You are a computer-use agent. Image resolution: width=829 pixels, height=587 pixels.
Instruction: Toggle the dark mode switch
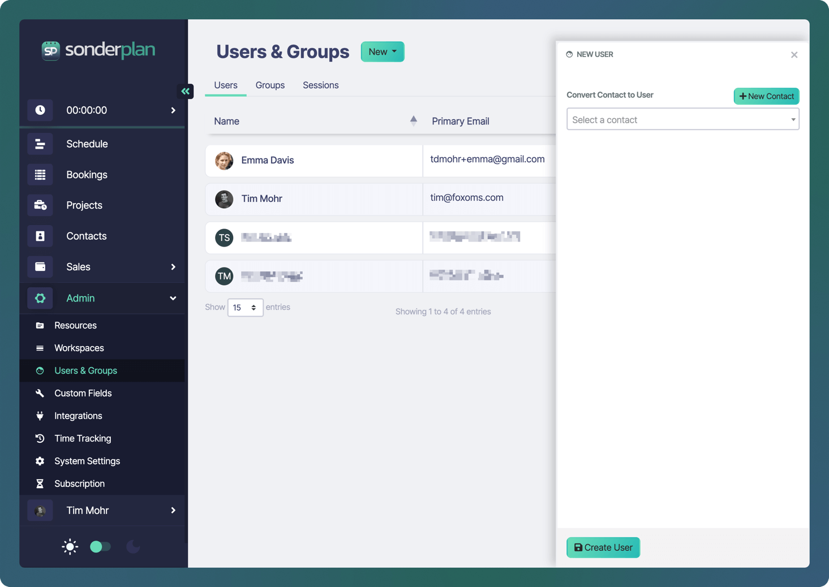click(x=100, y=547)
